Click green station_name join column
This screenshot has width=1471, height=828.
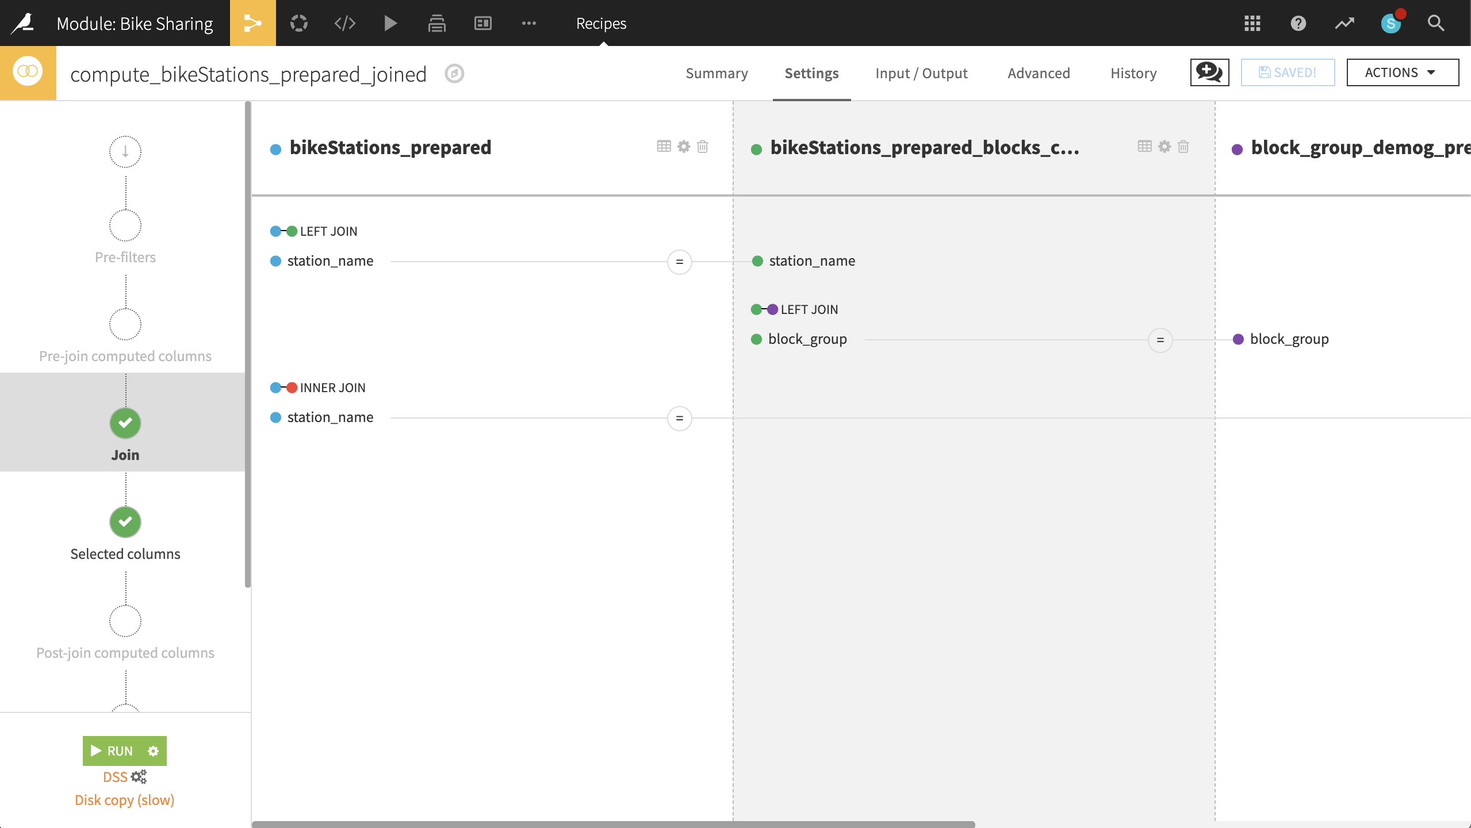[812, 261]
